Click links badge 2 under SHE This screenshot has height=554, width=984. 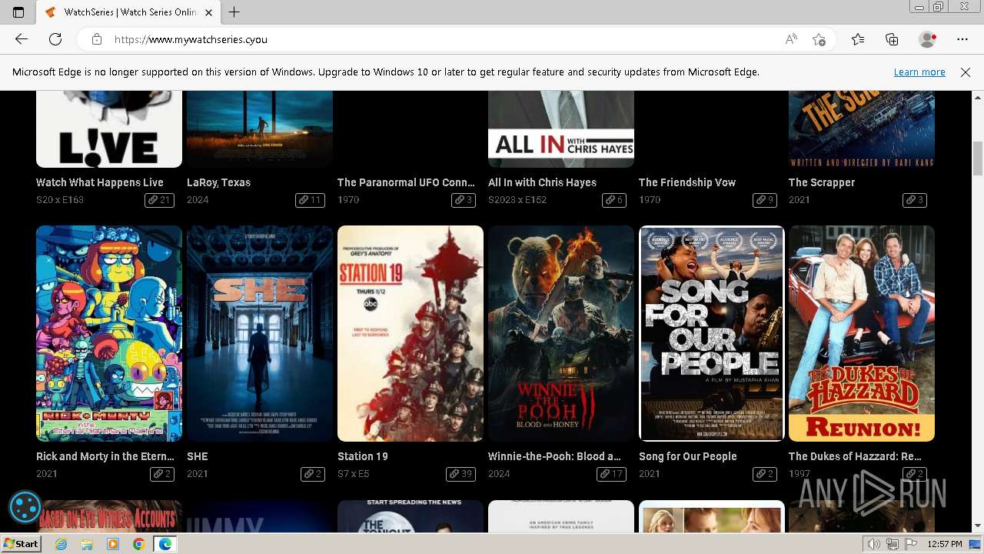(313, 474)
